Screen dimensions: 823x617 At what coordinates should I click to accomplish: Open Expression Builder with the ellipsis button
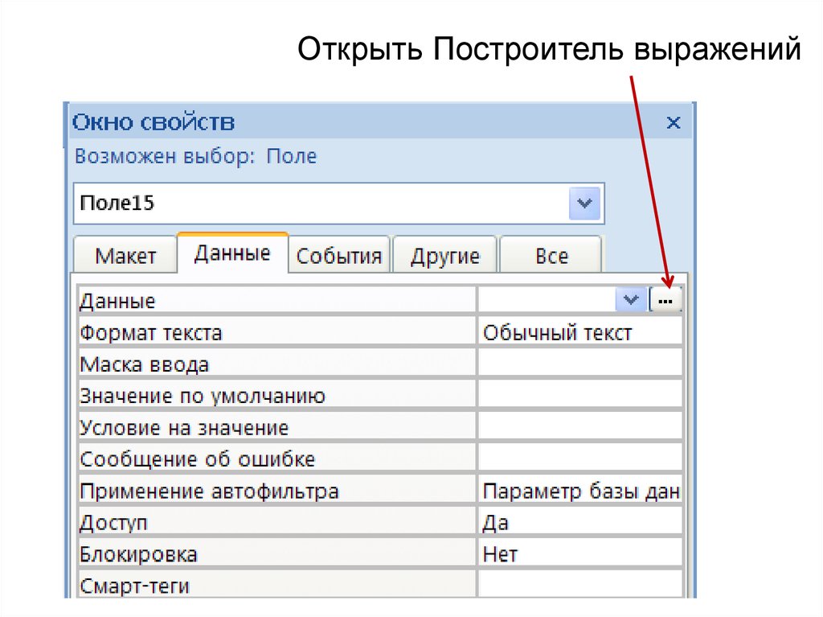click(x=665, y=300)
